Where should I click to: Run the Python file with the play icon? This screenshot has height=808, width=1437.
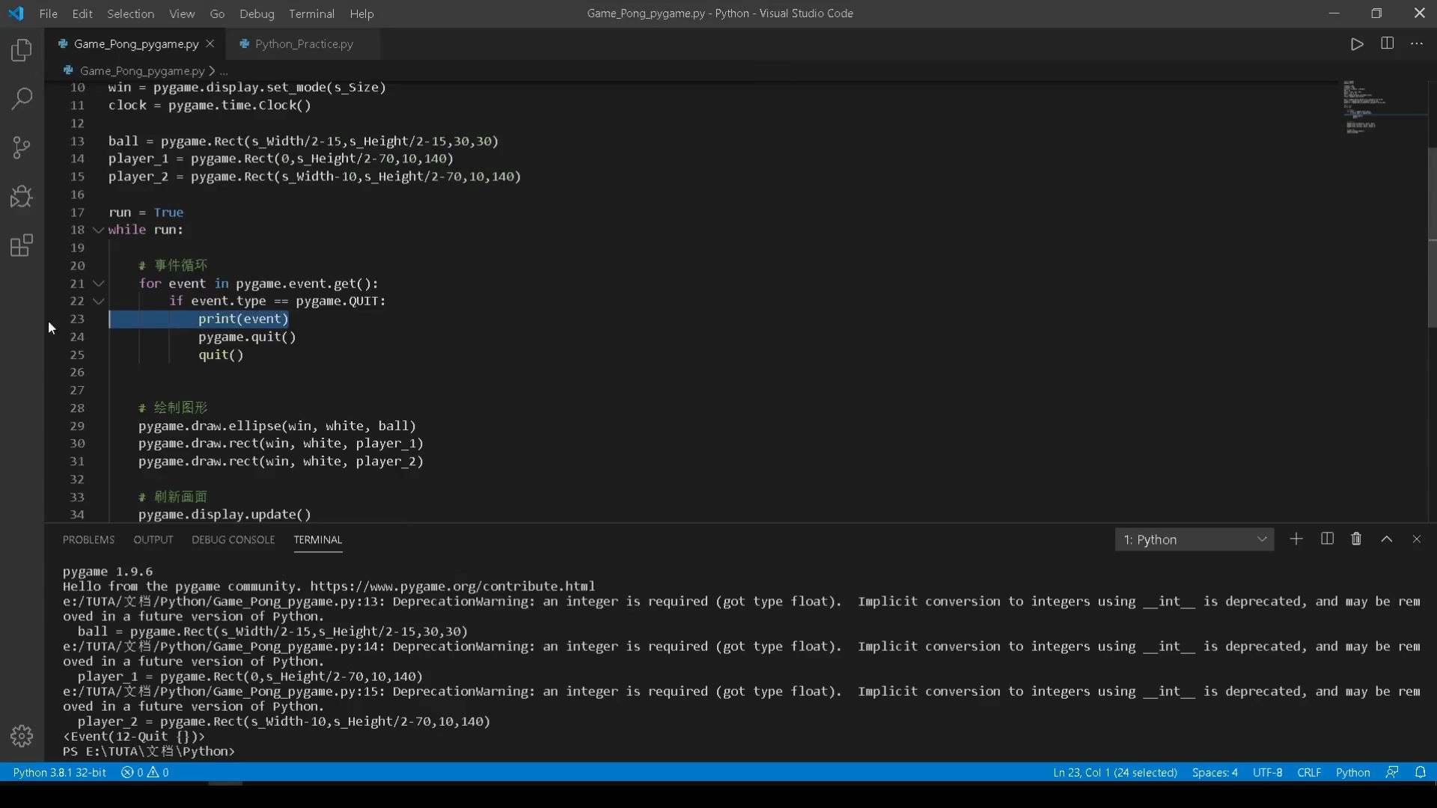pos(1357,43)
